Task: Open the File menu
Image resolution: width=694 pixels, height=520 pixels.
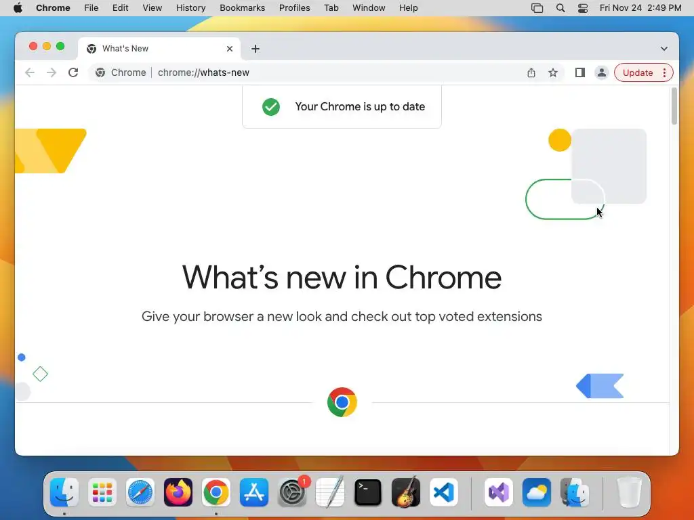Action: pyautogui.click(x=91, y=8)
